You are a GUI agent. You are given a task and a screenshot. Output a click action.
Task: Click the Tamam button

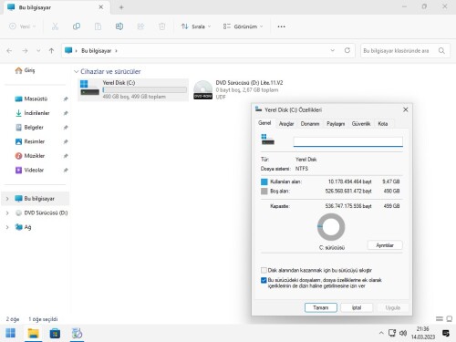coord(321,307)
